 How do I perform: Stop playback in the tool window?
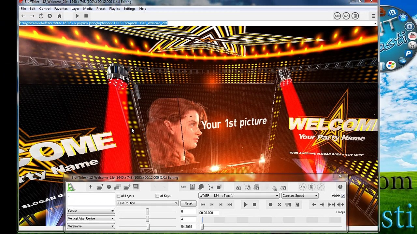(x=254, y=204)
